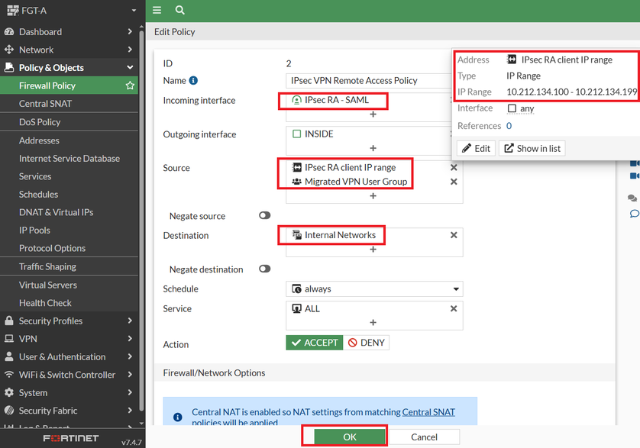Open the Traffic Shaping menu item
The width and height of the screenshot is (640, 448).
69,266
